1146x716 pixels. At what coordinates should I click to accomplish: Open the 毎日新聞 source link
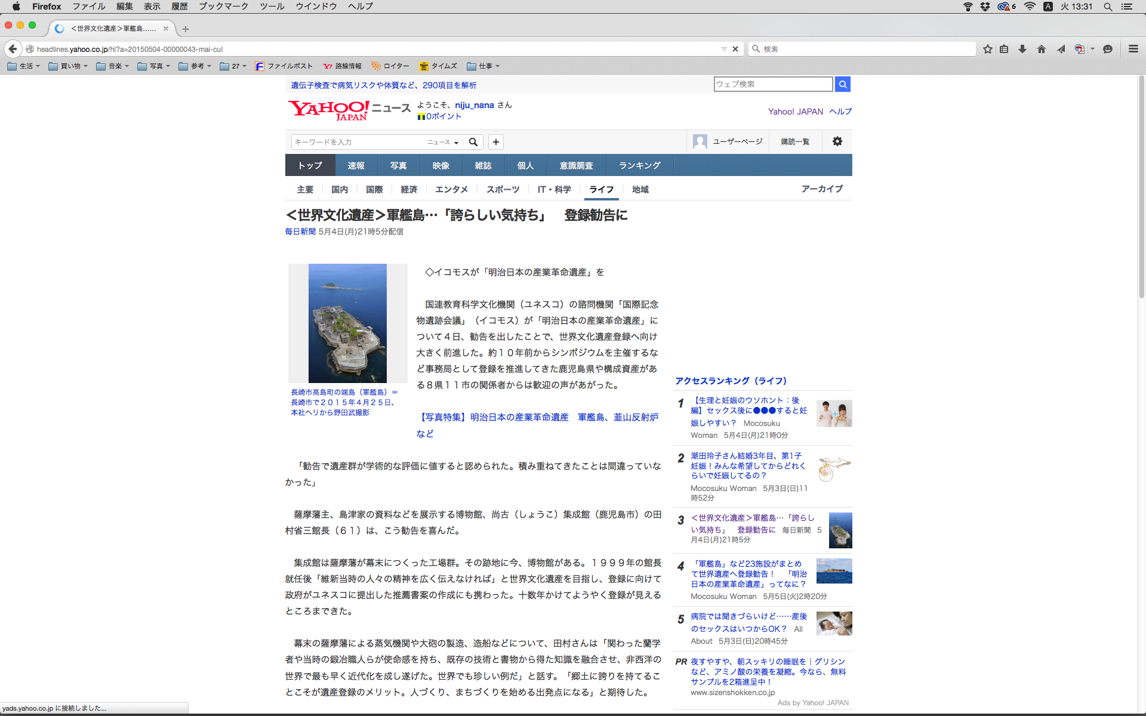(x=300, y=232)
